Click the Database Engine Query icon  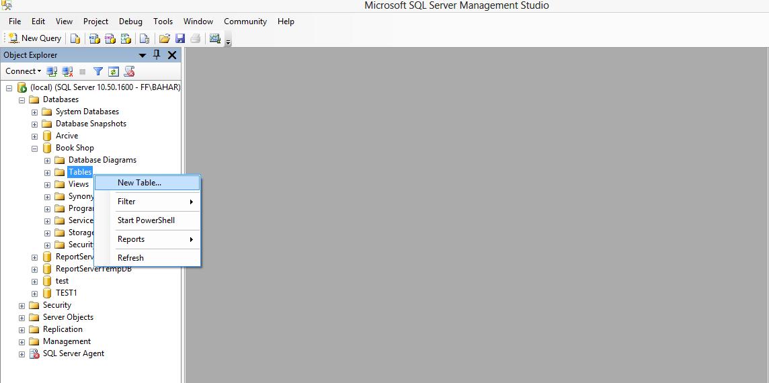75,38
